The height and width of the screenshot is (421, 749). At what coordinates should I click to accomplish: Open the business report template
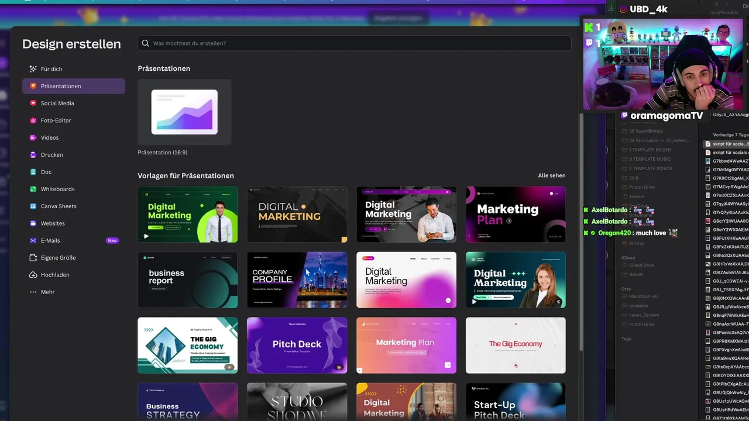(x=188, y=279)
